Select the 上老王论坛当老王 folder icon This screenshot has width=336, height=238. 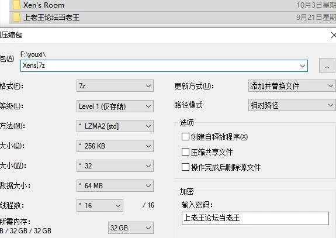coord(16,17)
